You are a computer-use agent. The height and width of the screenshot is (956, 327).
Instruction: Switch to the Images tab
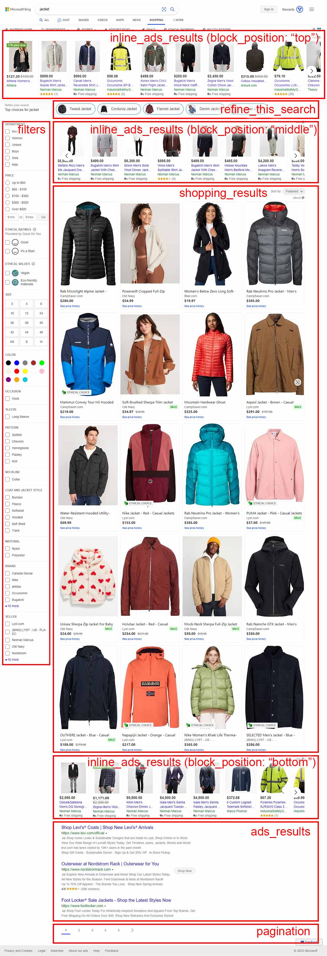(x=83, y=20)
